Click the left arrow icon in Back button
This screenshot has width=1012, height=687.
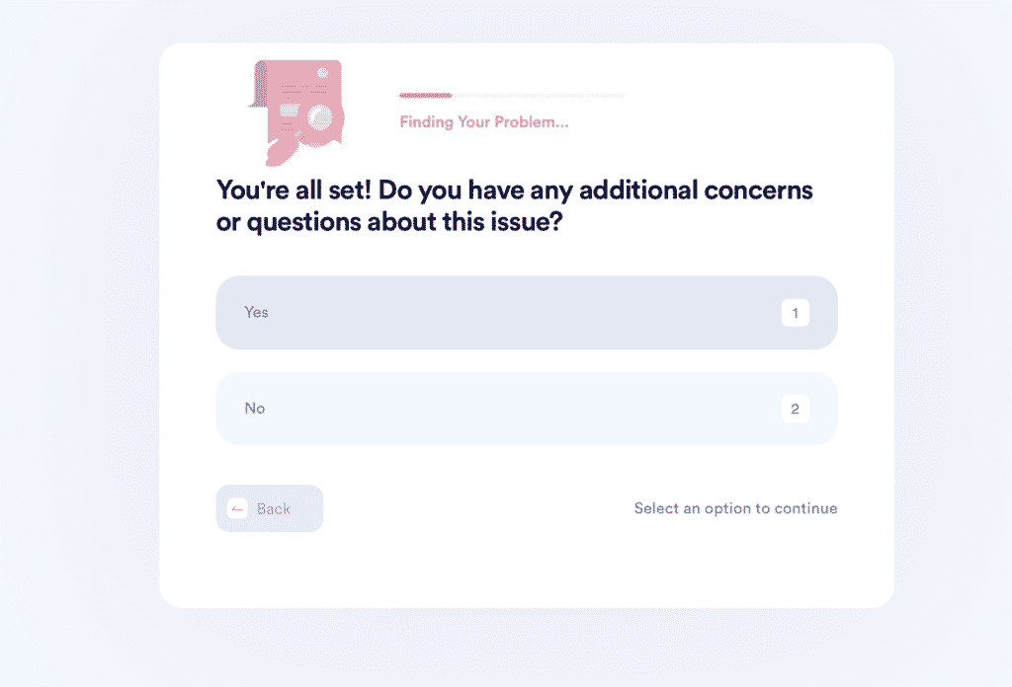pos(237,509)
